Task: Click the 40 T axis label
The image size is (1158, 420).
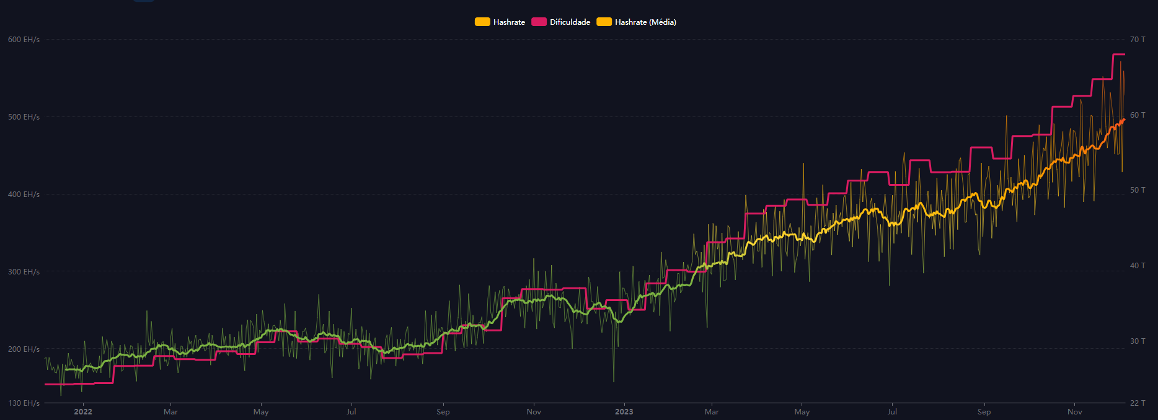Action: pos(1137,266)
